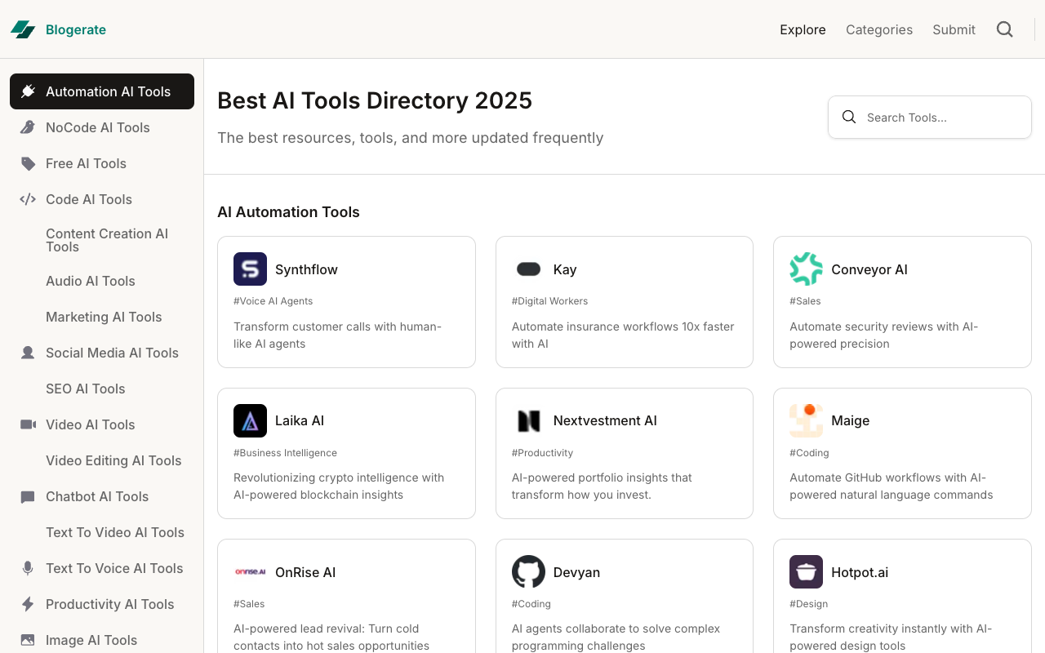Image resolution: width=1045 pixels, height=653 pixels.
Task: Click the 'Best AI Tools Directory 2025' heading
Action: (375, 100)
